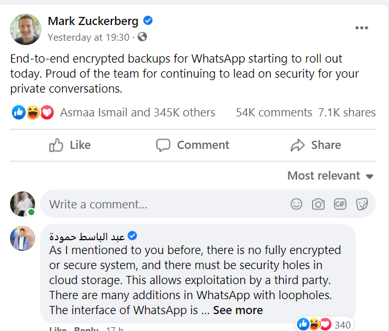Open the 7.1K shares link
389x331 pixels.
click(x=346, y=113)
